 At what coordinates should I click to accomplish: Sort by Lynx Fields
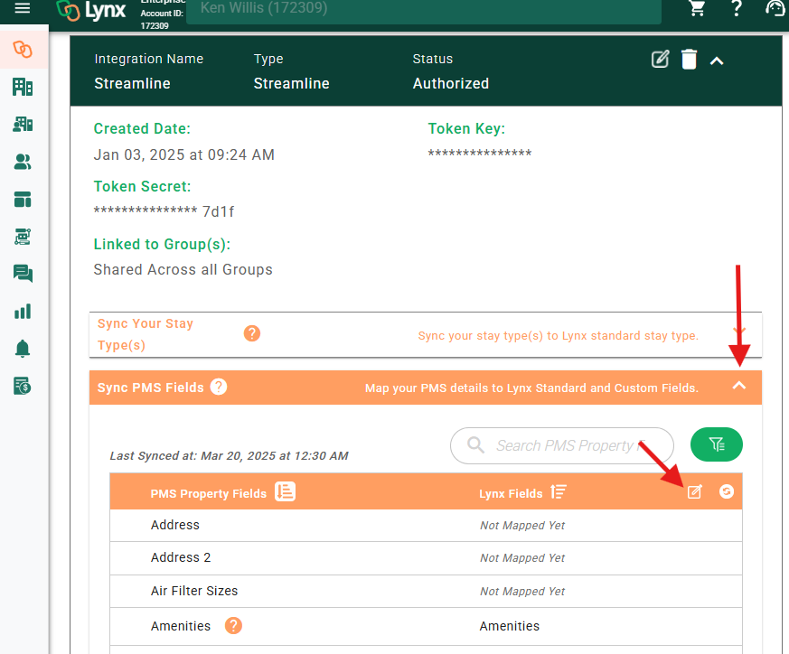tap(558, 491)
